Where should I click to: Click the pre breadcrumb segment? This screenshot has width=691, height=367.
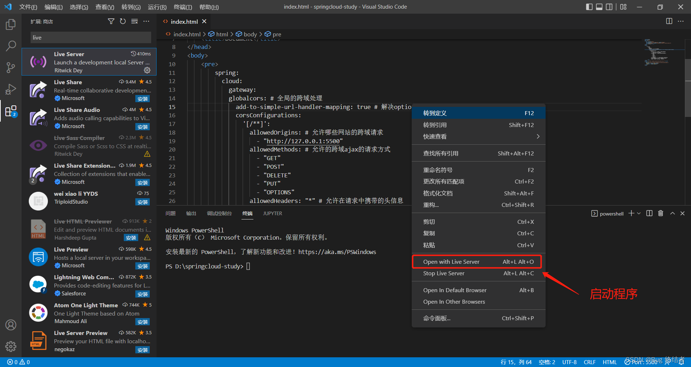click(x=273, y=34)
